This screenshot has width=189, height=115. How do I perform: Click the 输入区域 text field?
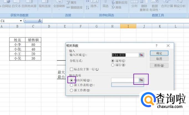[x=125, y=55]
